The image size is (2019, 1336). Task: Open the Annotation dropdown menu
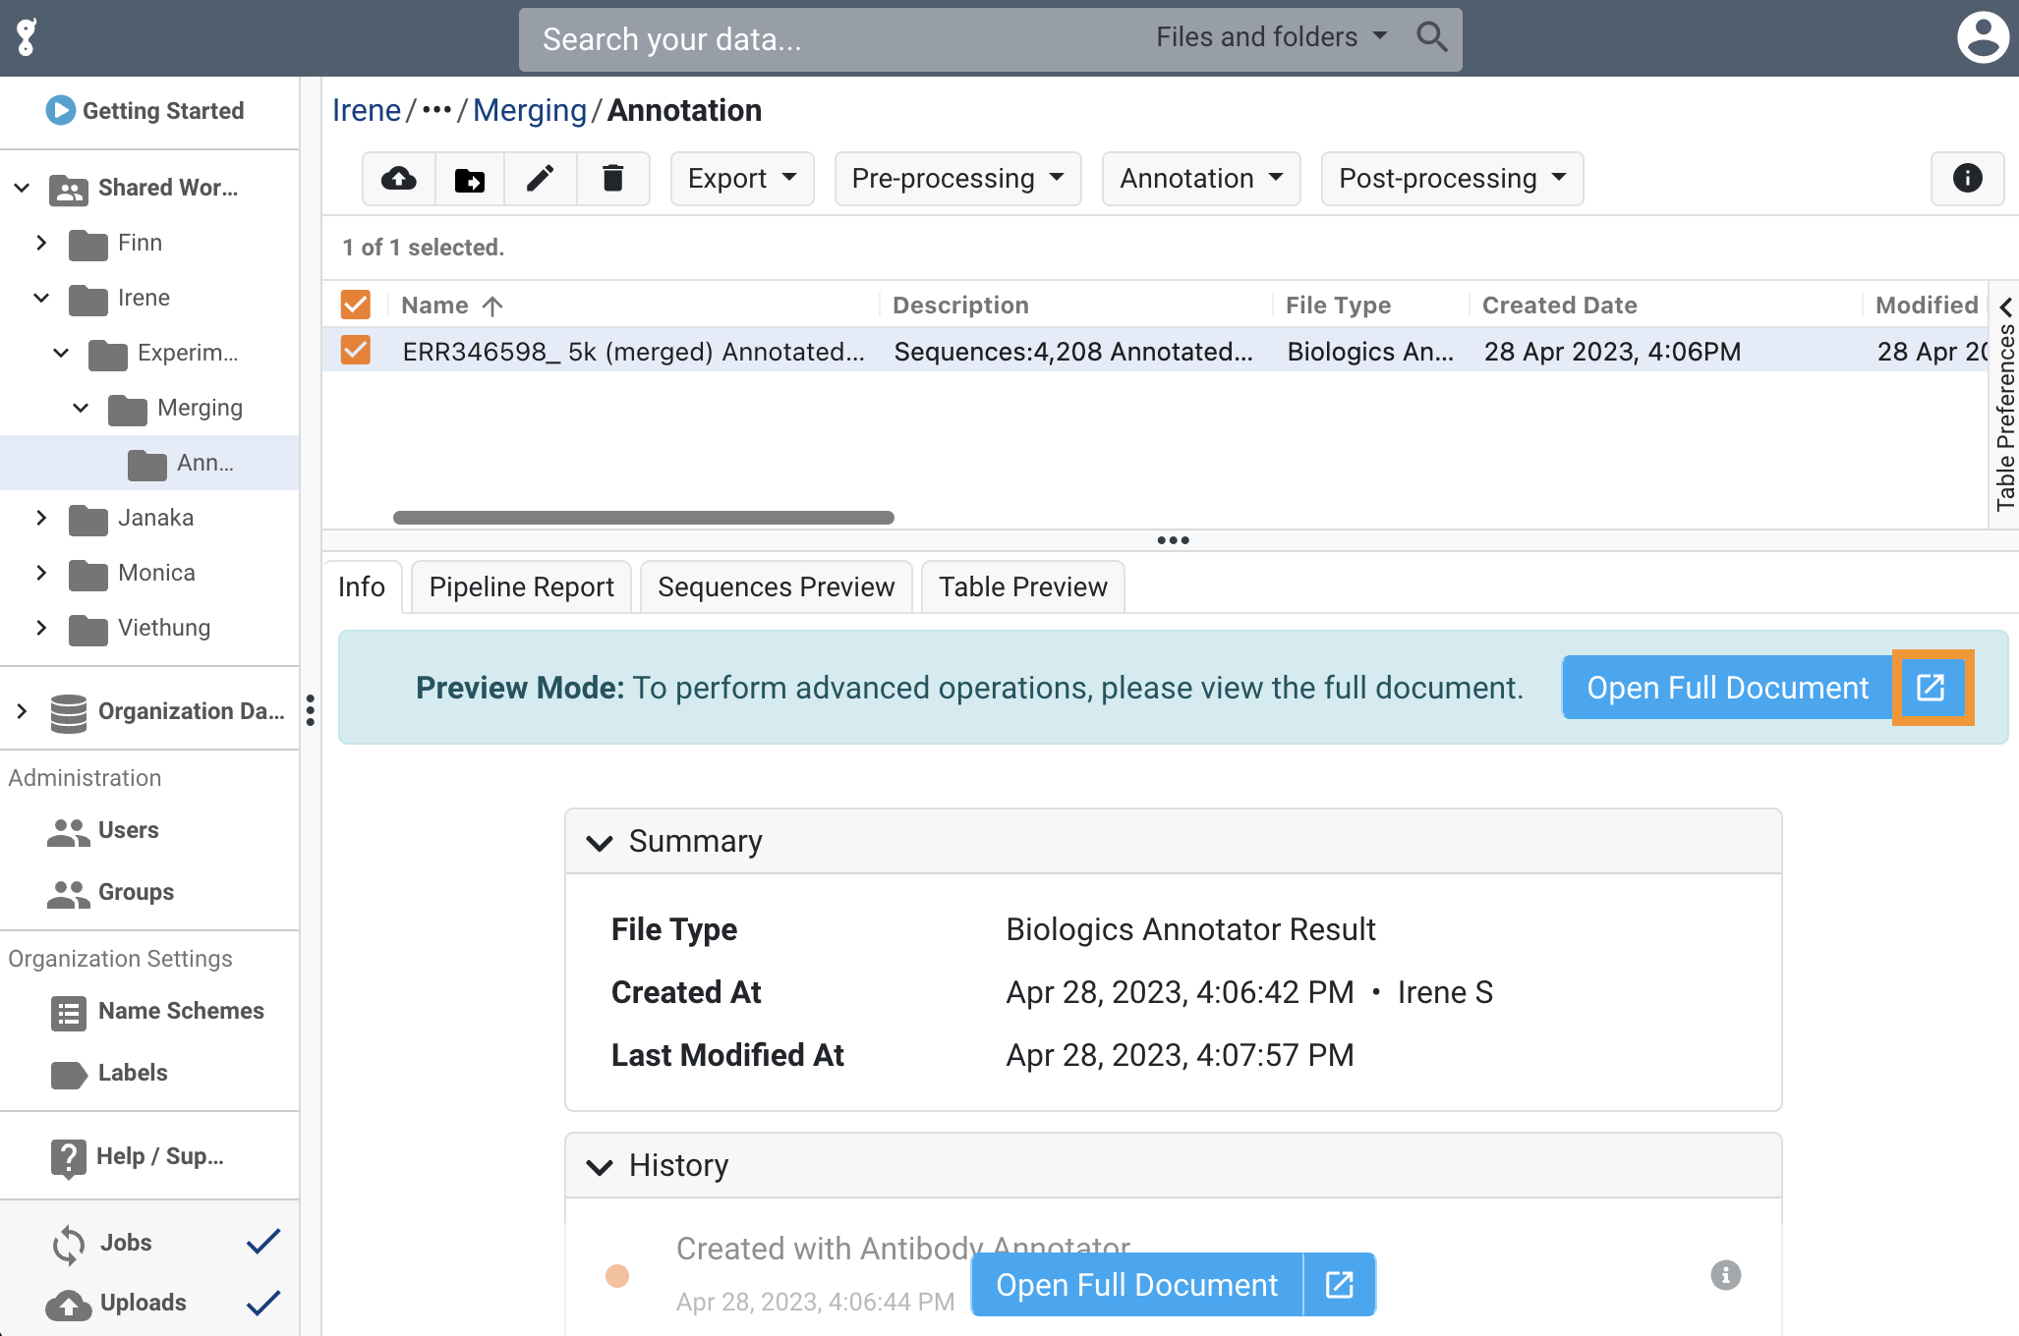click(x=1201, y=179)
